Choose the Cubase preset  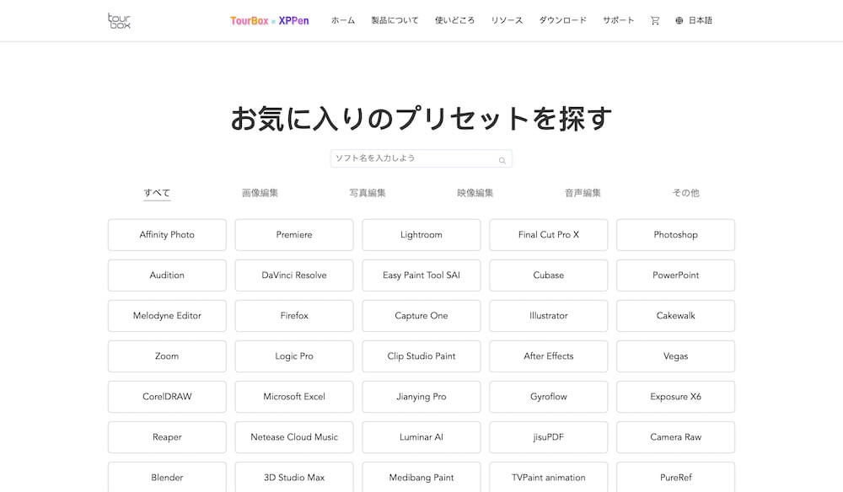pyautogui.click(x=549, y=275)
